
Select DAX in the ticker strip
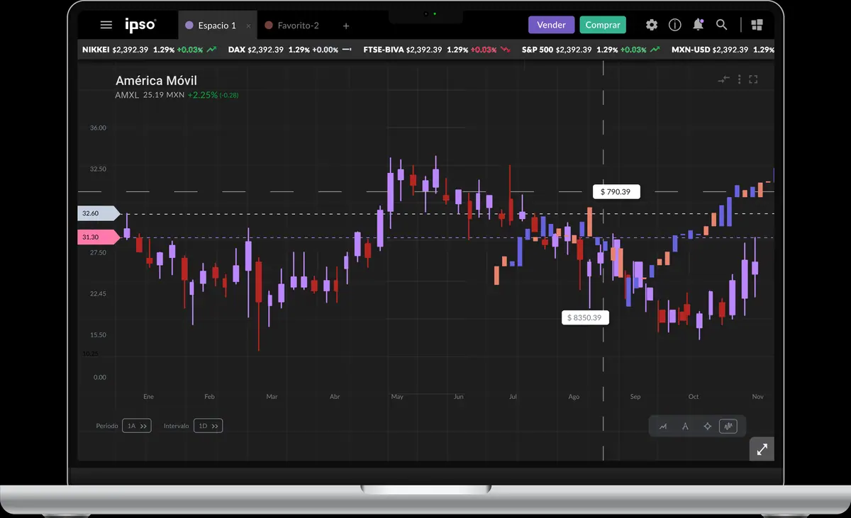(x=236, y=50)
